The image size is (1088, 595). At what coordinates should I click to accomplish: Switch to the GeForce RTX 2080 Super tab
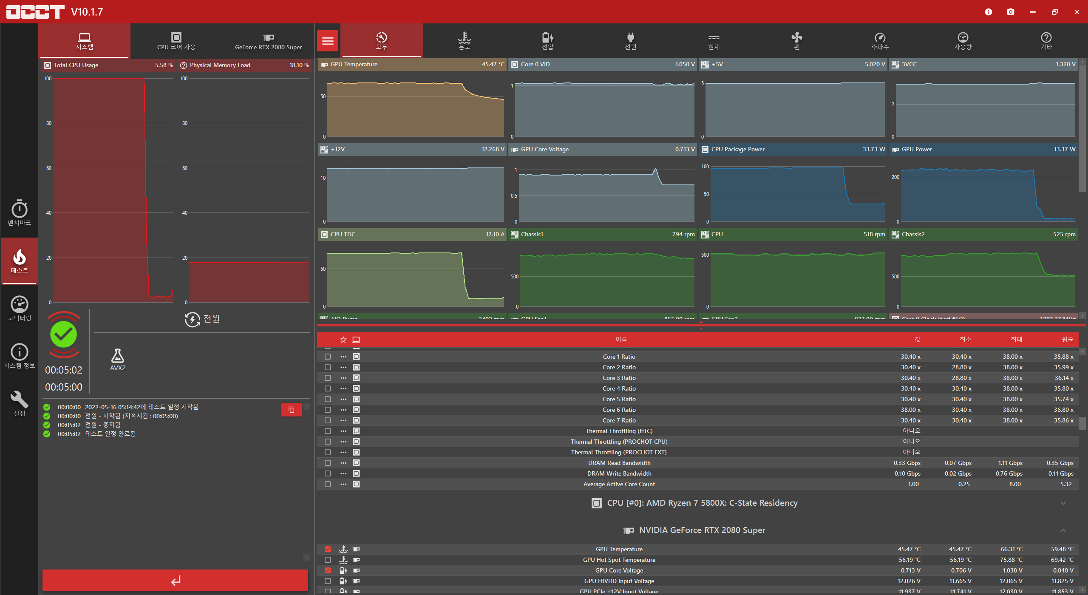coord(268,41)
